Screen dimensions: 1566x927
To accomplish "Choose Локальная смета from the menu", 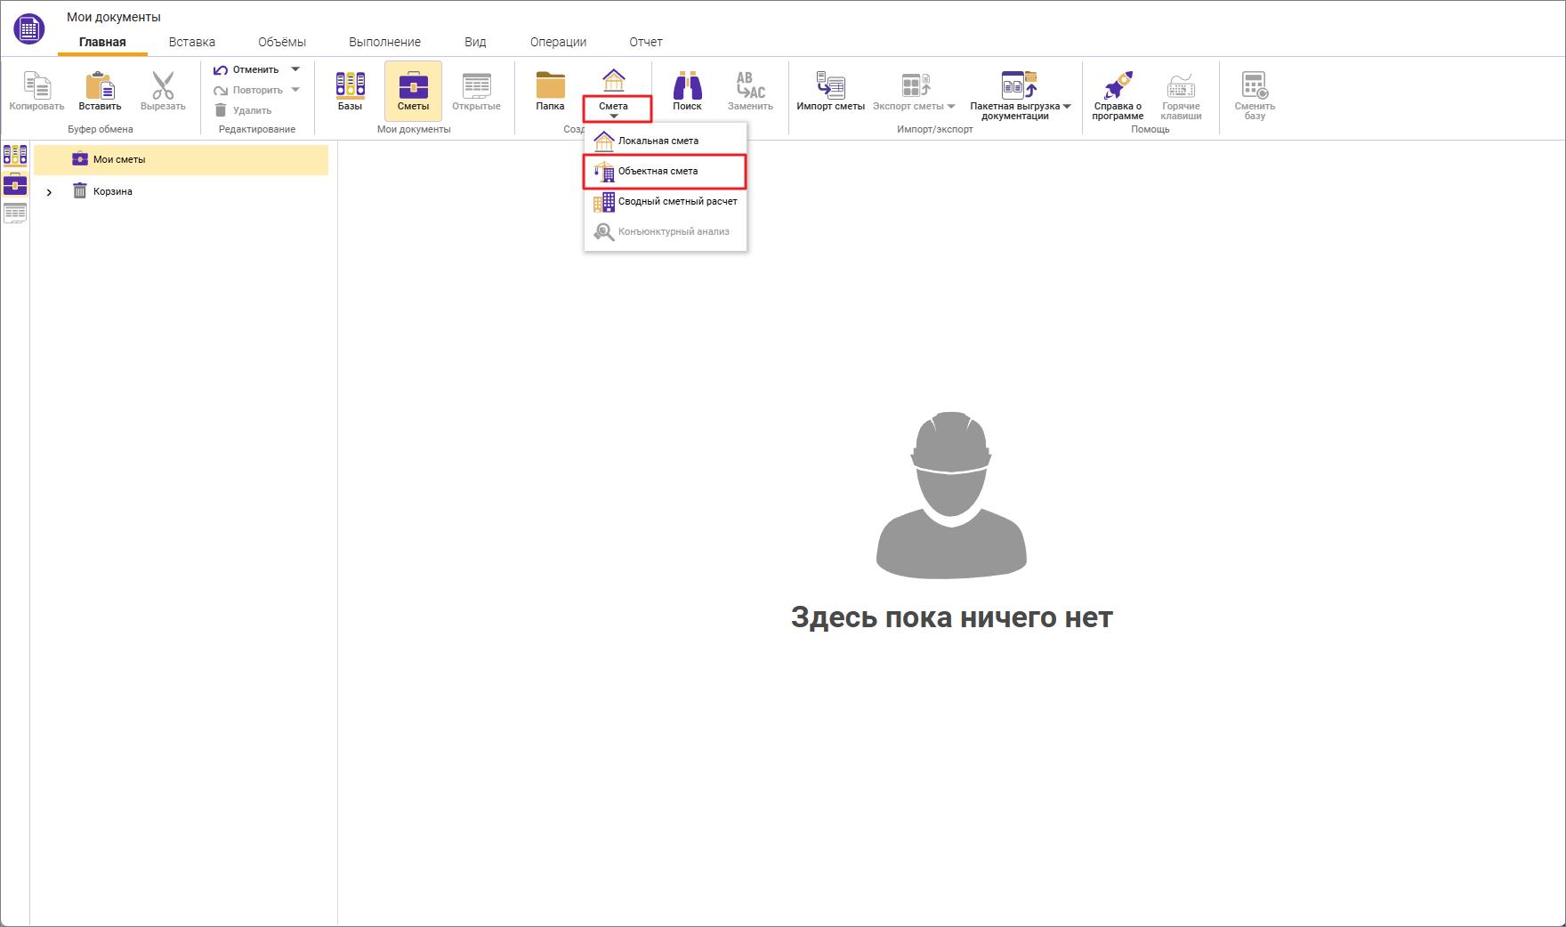I will (x=658, y=141).
